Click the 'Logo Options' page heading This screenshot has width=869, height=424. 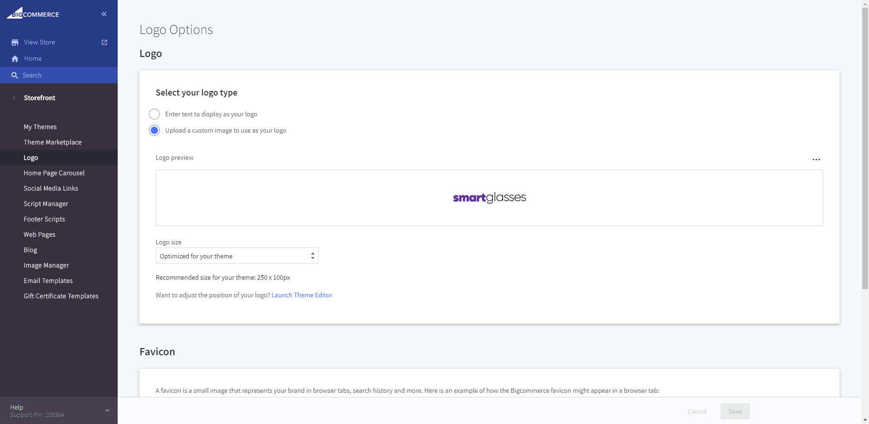176,30
